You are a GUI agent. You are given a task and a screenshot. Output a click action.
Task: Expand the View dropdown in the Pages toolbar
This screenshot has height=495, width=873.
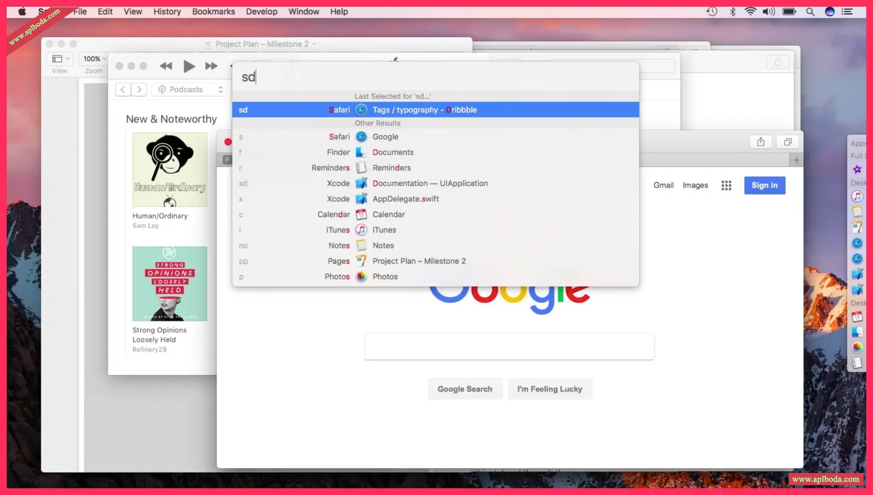tap(61, 59)
